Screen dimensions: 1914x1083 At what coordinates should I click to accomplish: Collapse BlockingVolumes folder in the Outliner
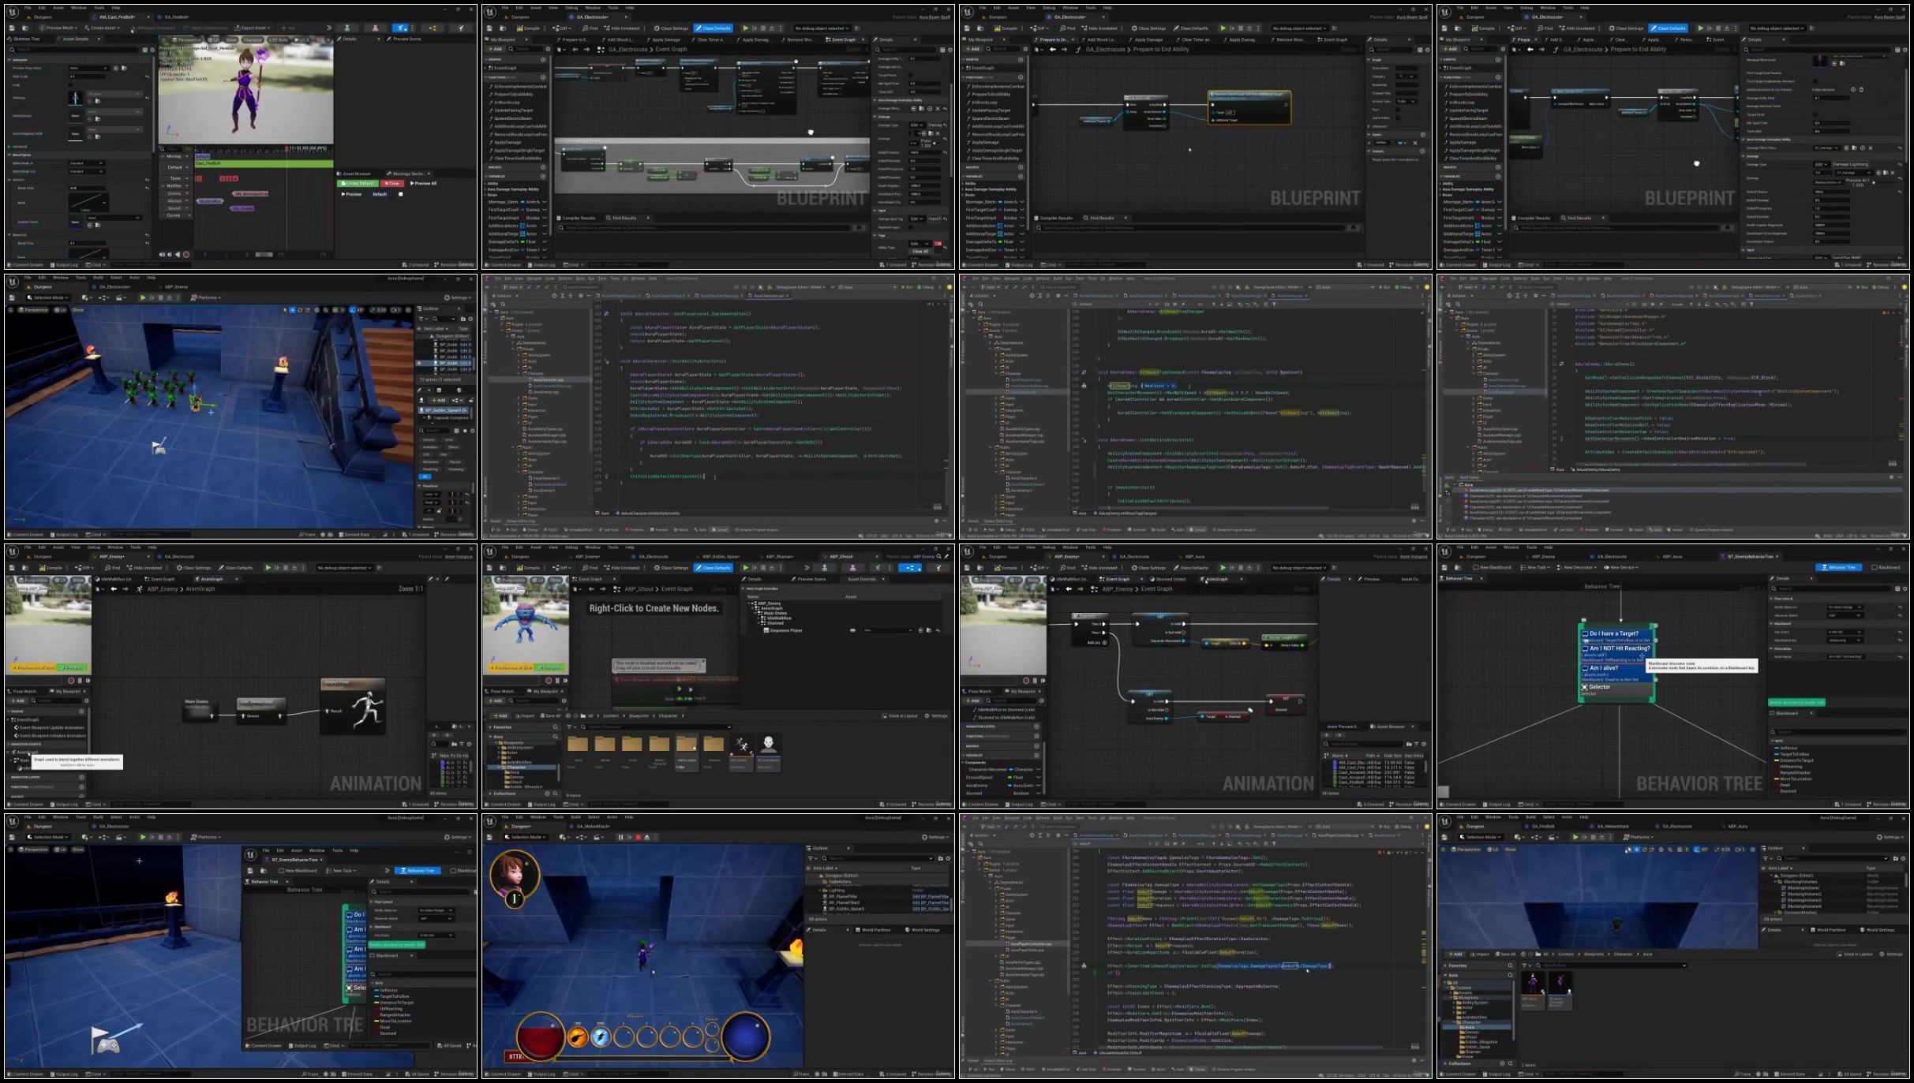tap(1777, 882)
